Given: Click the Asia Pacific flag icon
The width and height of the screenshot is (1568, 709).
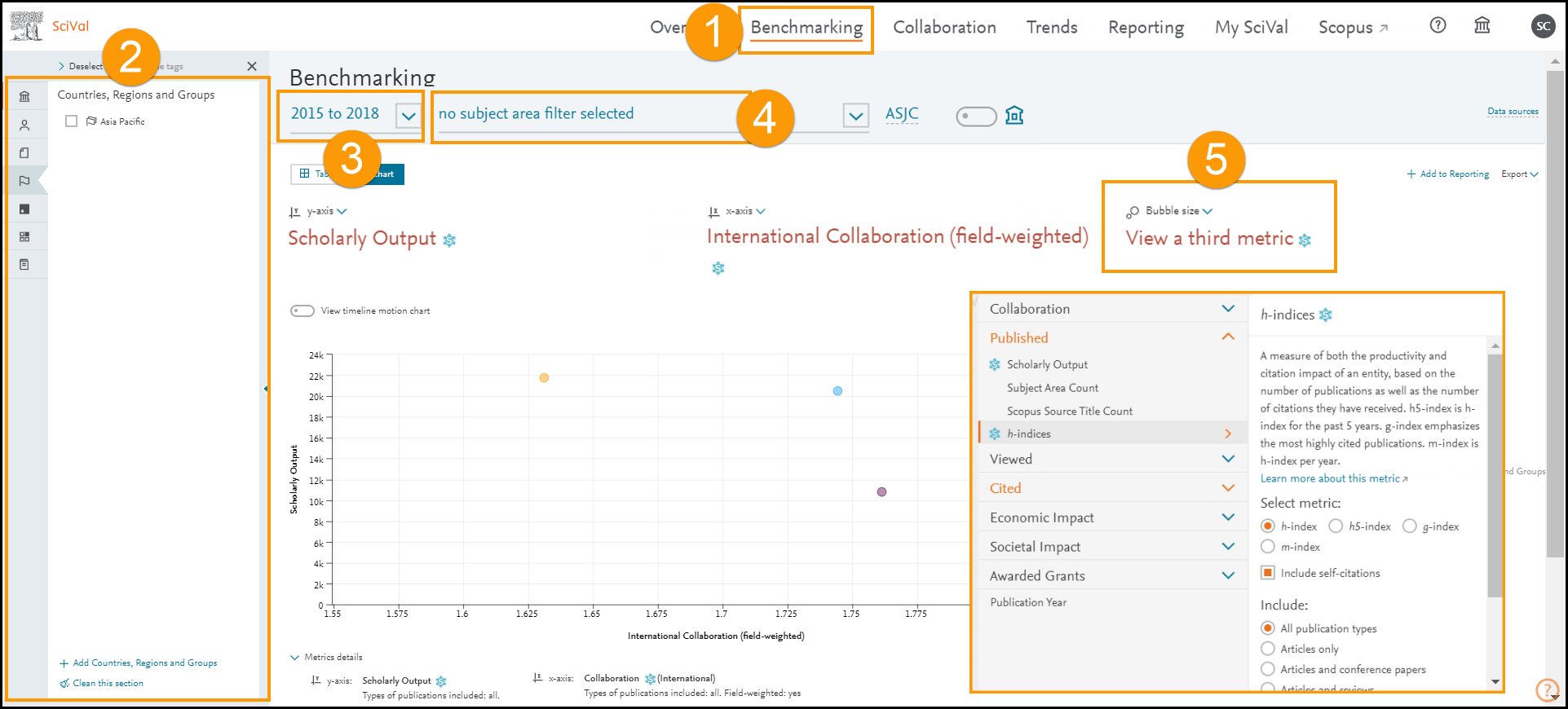Looking at the screenshot, I should [x=91, y=121].
